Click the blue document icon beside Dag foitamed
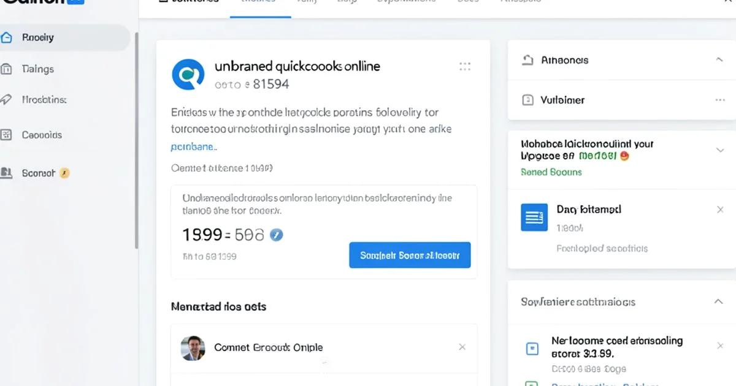Image resolution: width=736 pixels, height=386 pixels. pyautogui.click(x=534, y=217)
